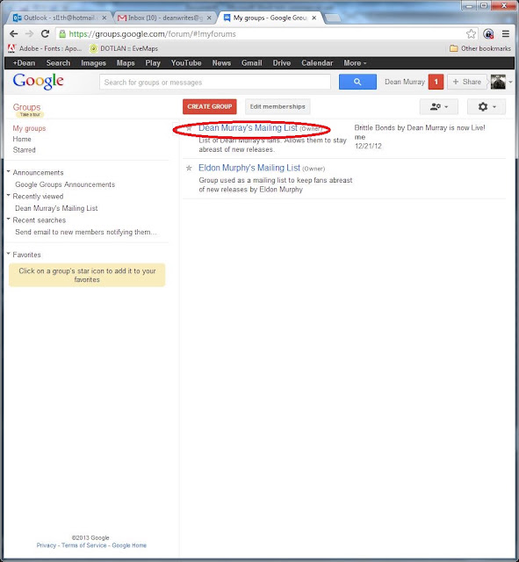This screenshot has width=519, height=562.
Task: Open the account dropdown arrow by avatar
Action: 510,82
